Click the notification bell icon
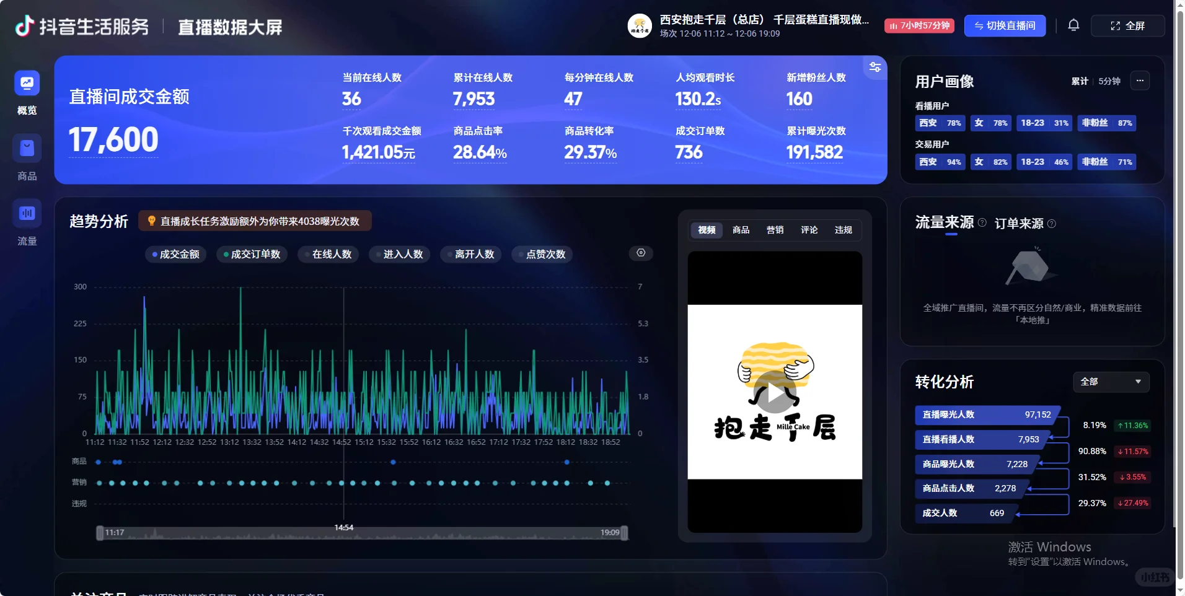1185x596 pixels. click(1073, 25)
